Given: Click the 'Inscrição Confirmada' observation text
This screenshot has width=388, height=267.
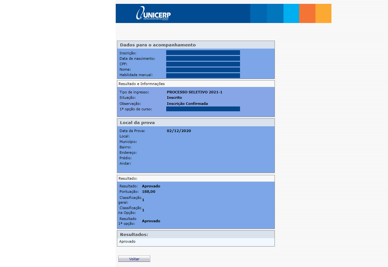Looking at the screenshot, I should tap(187, 104).
